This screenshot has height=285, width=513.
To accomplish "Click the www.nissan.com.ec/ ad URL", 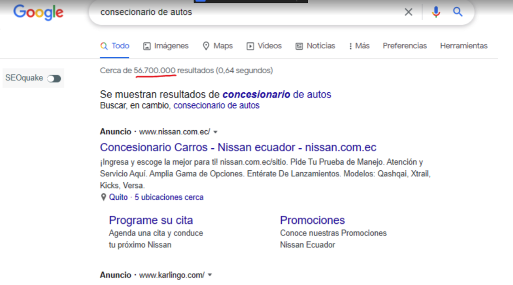I will point(175,132).
